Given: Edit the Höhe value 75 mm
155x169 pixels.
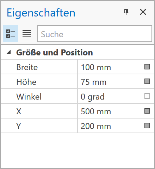Looking at the screenshot, I should [x=110, y=81].
